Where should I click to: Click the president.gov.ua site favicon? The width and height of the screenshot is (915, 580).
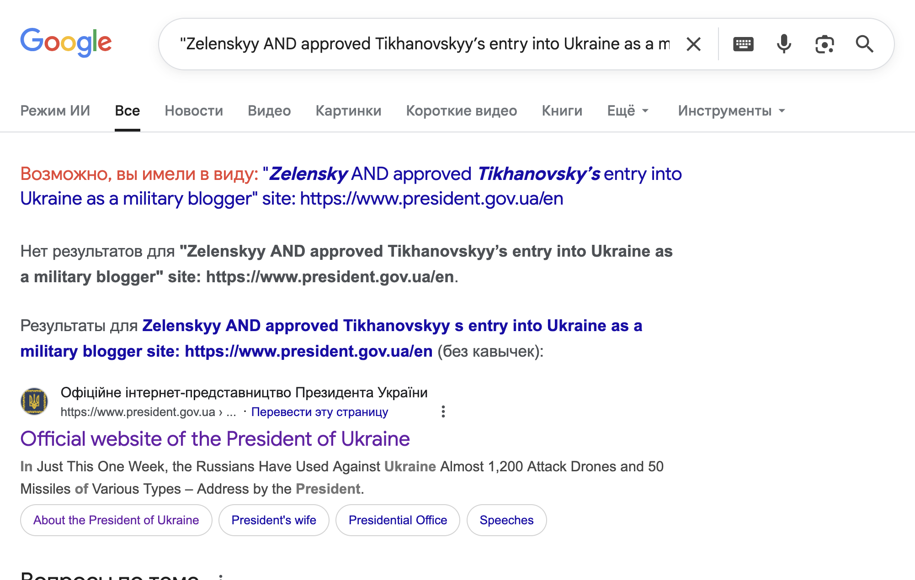click(34, 401)
